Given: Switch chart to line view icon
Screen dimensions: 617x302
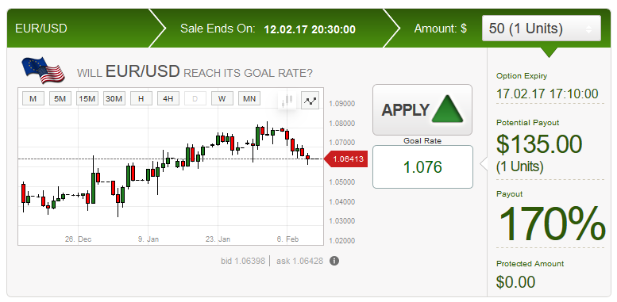Looking at the screenshot, I should (310, 101).
